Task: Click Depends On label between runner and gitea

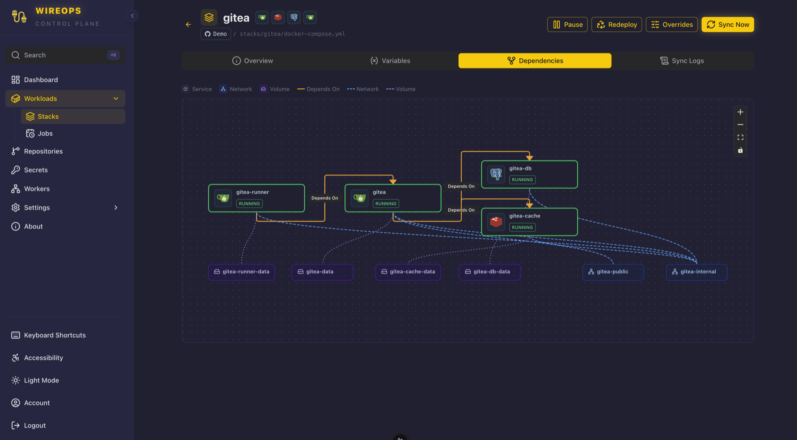Action: tap(325, 198)
